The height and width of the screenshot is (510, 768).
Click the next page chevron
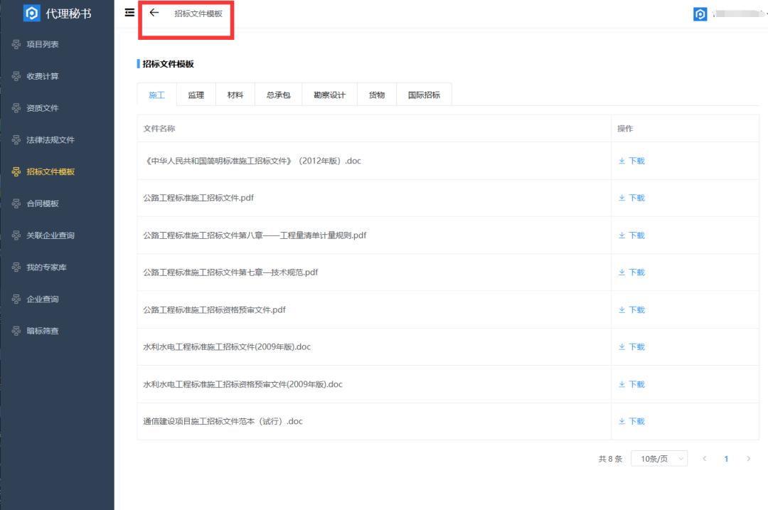click(749, 459)
